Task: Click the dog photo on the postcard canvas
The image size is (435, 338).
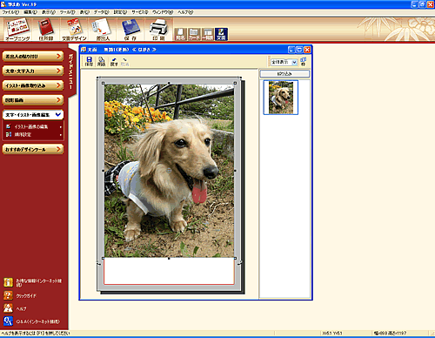Action: tap(169, 171)
